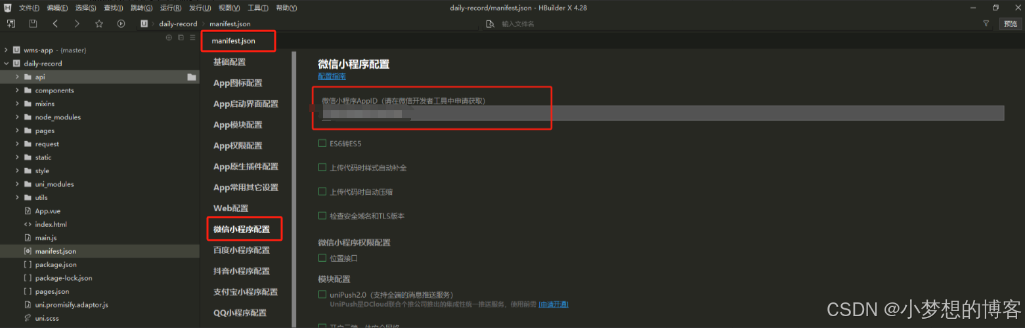Enable the uniPush2.0 checkbox
The image size is (1025, 328).
pos(322,295)
